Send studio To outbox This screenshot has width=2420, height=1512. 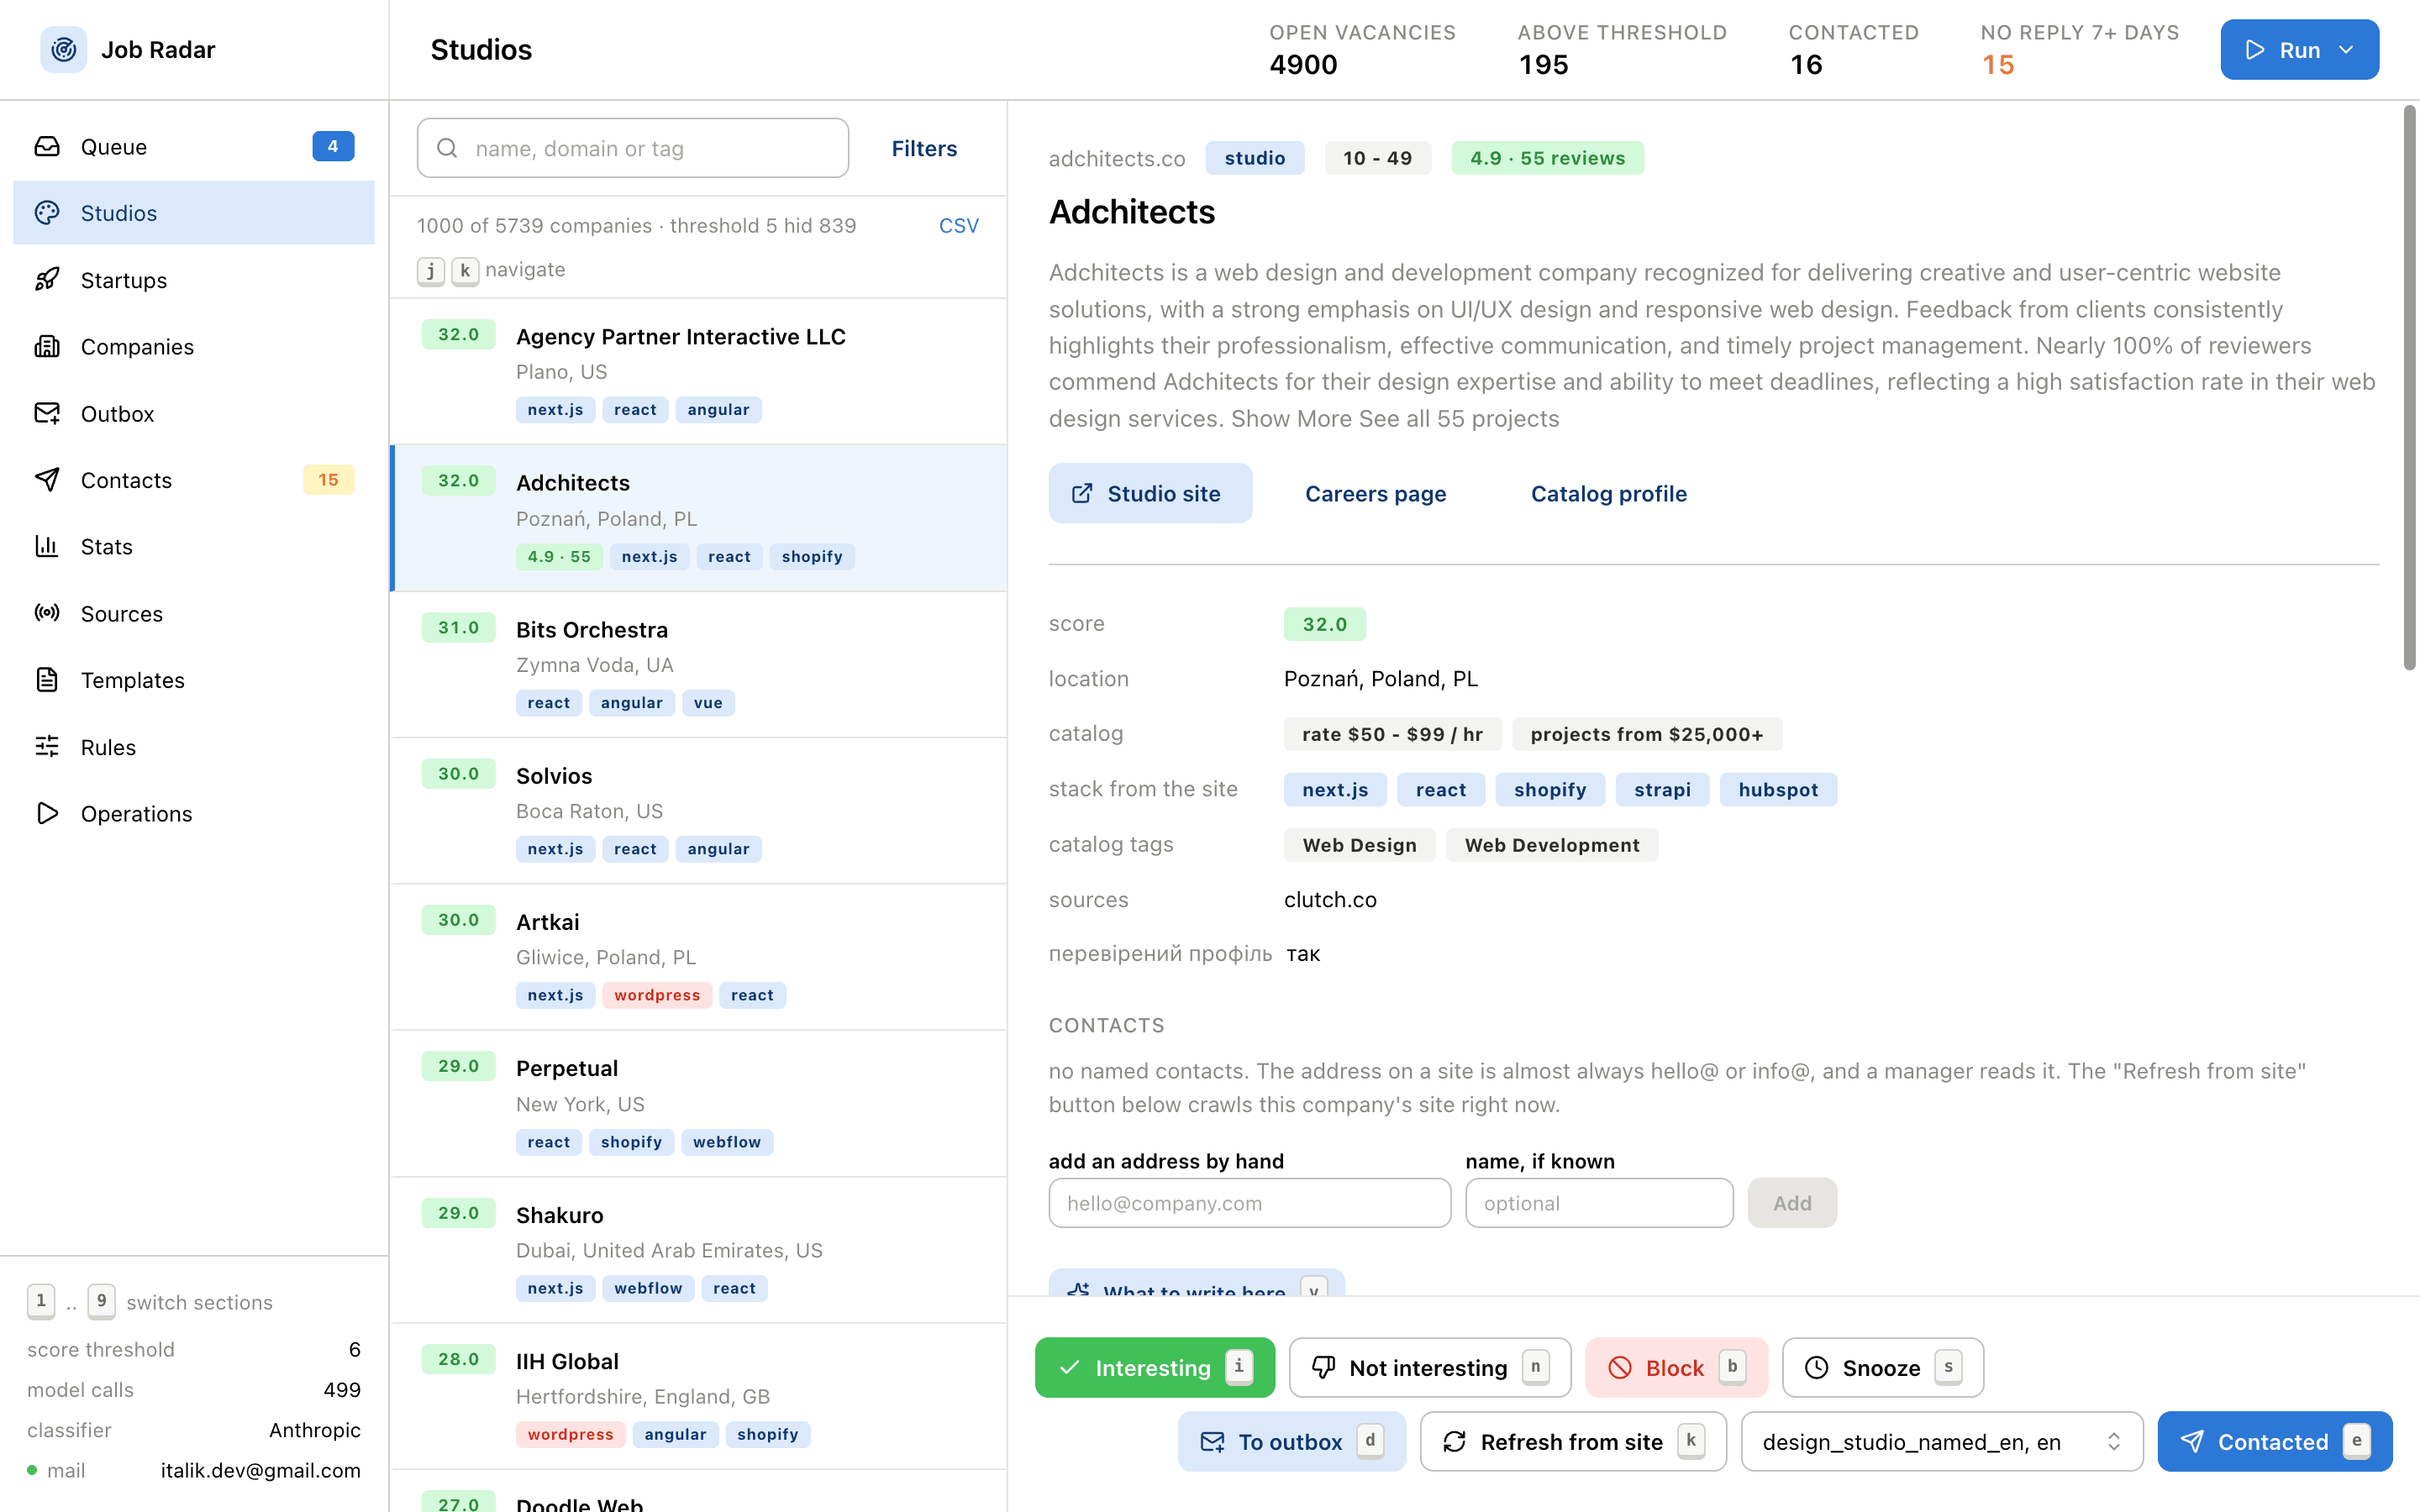tap(1292, 1441)
